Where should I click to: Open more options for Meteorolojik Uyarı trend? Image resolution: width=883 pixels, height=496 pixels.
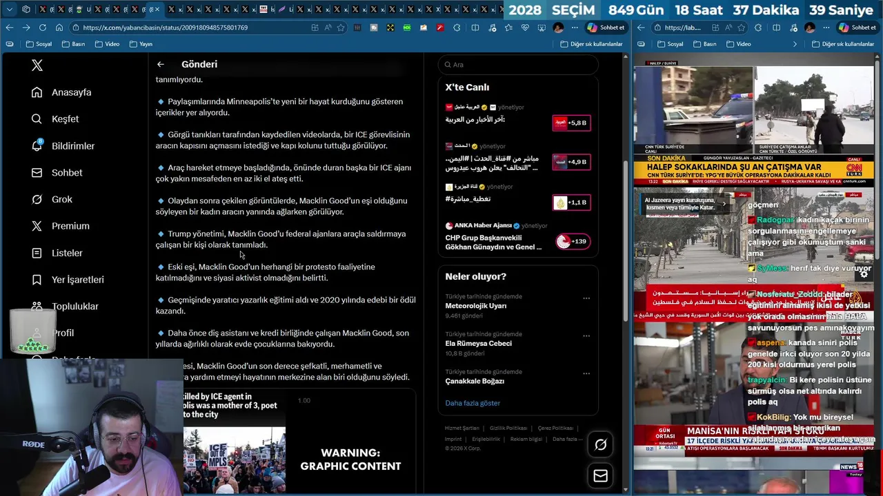pos(586,299)
